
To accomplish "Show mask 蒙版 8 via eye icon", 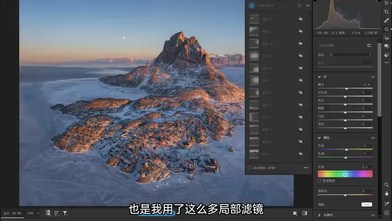I will 301,68.
